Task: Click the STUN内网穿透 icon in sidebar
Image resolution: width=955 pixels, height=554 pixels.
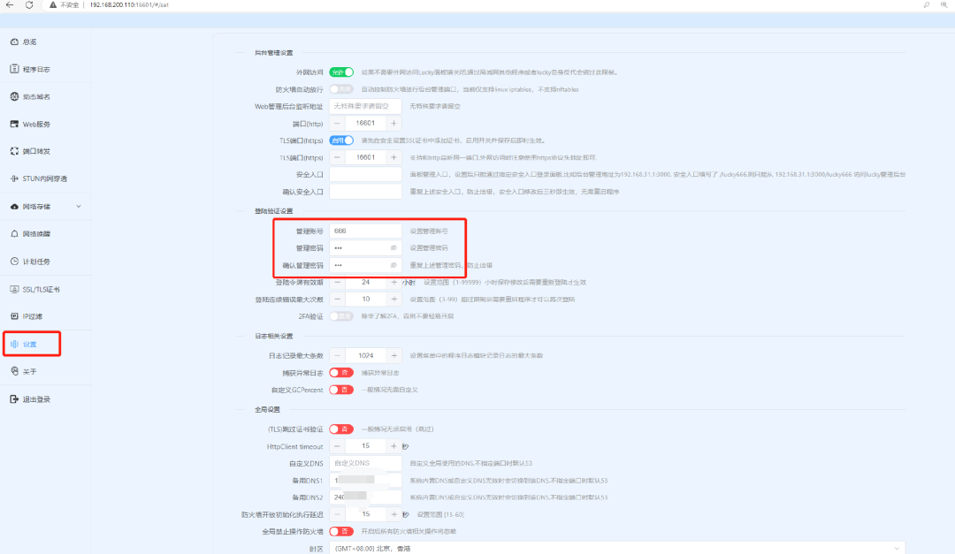Action: [x=15, y=178]
